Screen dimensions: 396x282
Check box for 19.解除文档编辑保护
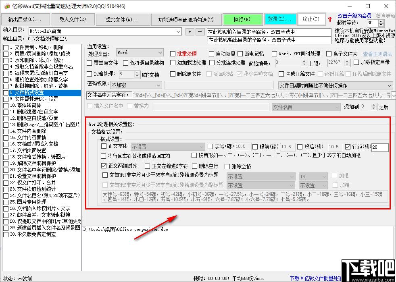[6, 164]
